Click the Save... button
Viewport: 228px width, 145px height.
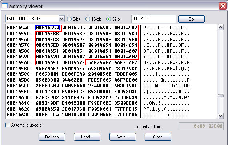click(123, 137)
